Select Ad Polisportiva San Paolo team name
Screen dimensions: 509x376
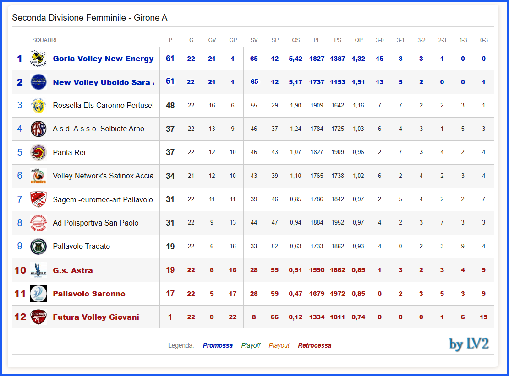(x=96, y=223)
